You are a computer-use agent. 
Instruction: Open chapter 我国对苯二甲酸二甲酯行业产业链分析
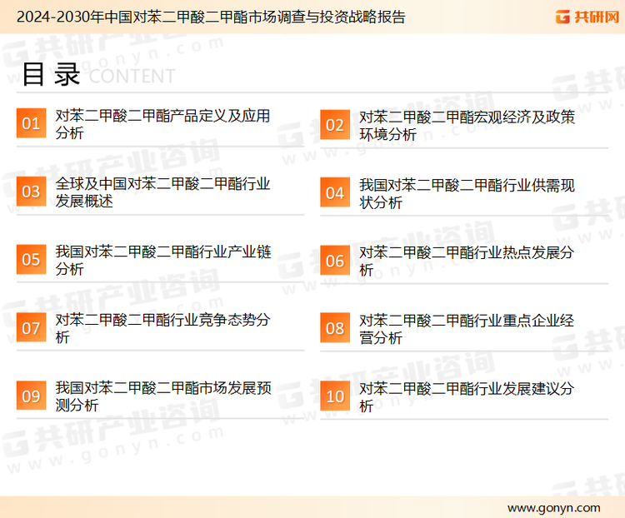163,260
